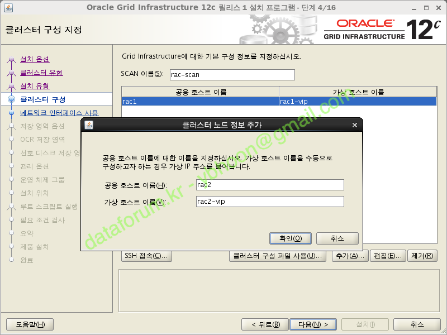Open the 설치 유형 step link
The width and height of the screenshot is (447, 335).
click(x=35, y=86)
